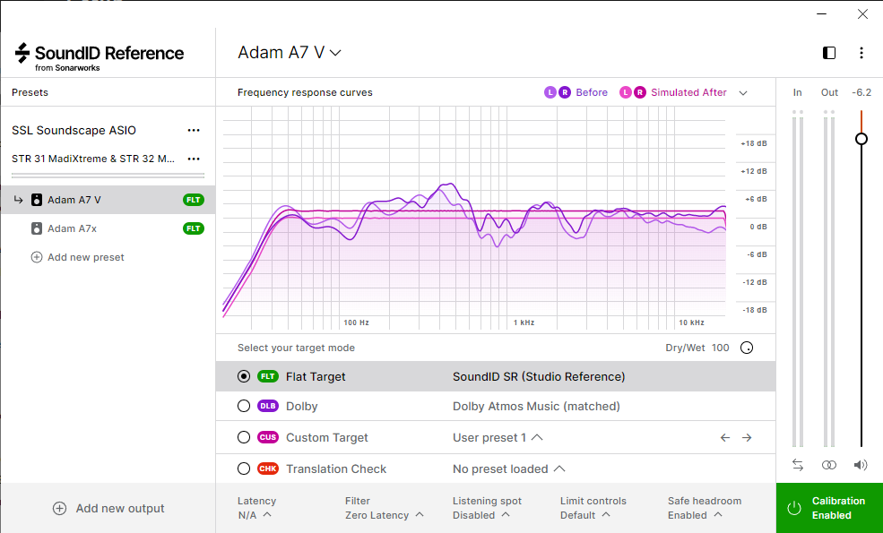The height and width of the screenshot is (533, 883).
Task: Click the Add new preset plus icon
Action: point(36,257)
